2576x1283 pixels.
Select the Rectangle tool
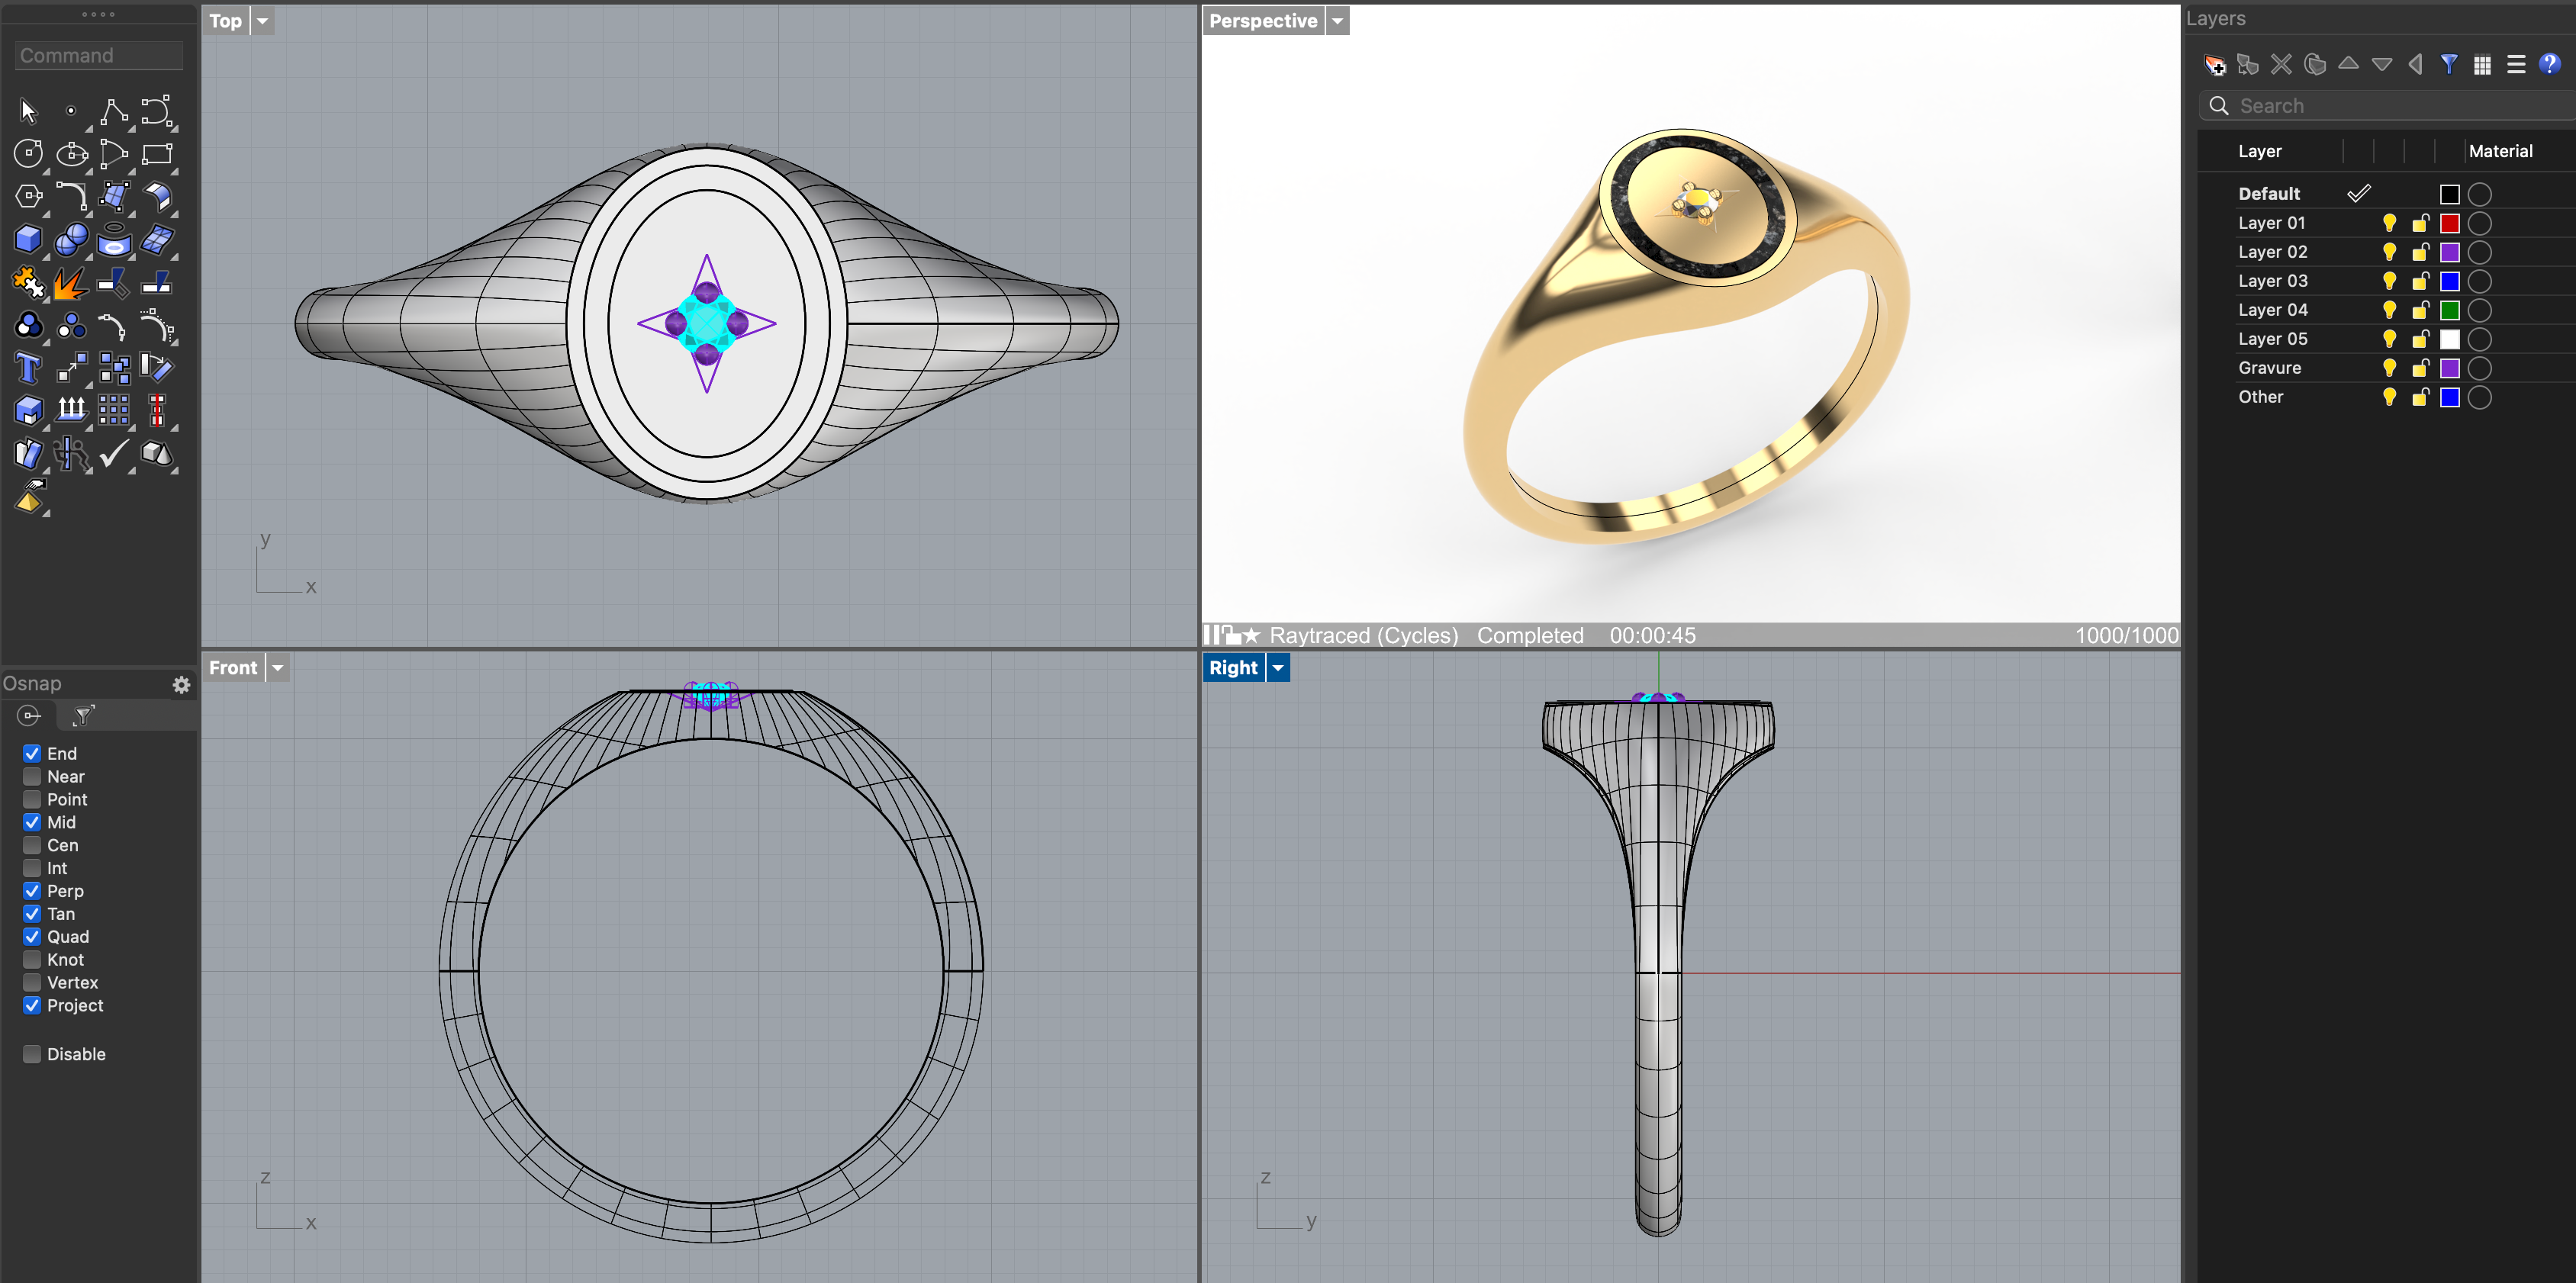point(157,154)
